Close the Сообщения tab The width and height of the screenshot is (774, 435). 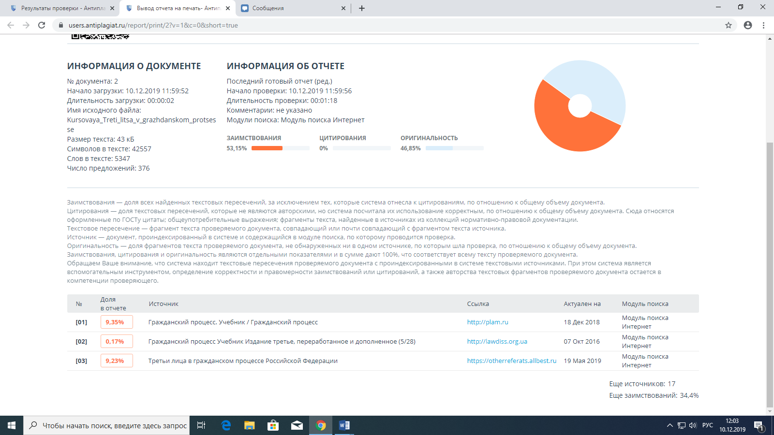tap(343, 8)
